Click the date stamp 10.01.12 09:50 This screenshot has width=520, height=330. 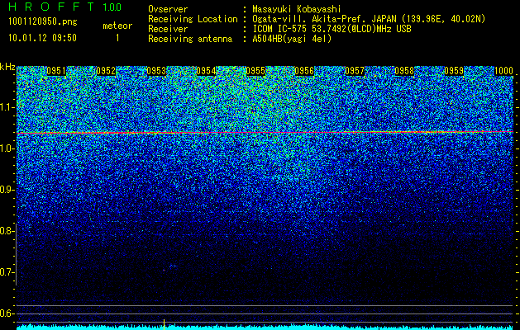42,38
